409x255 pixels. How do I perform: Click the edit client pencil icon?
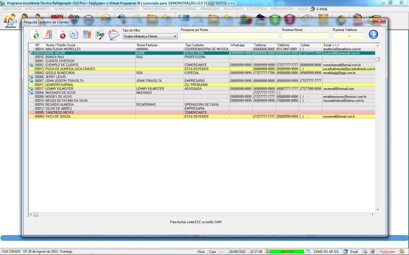click(48, 35)
